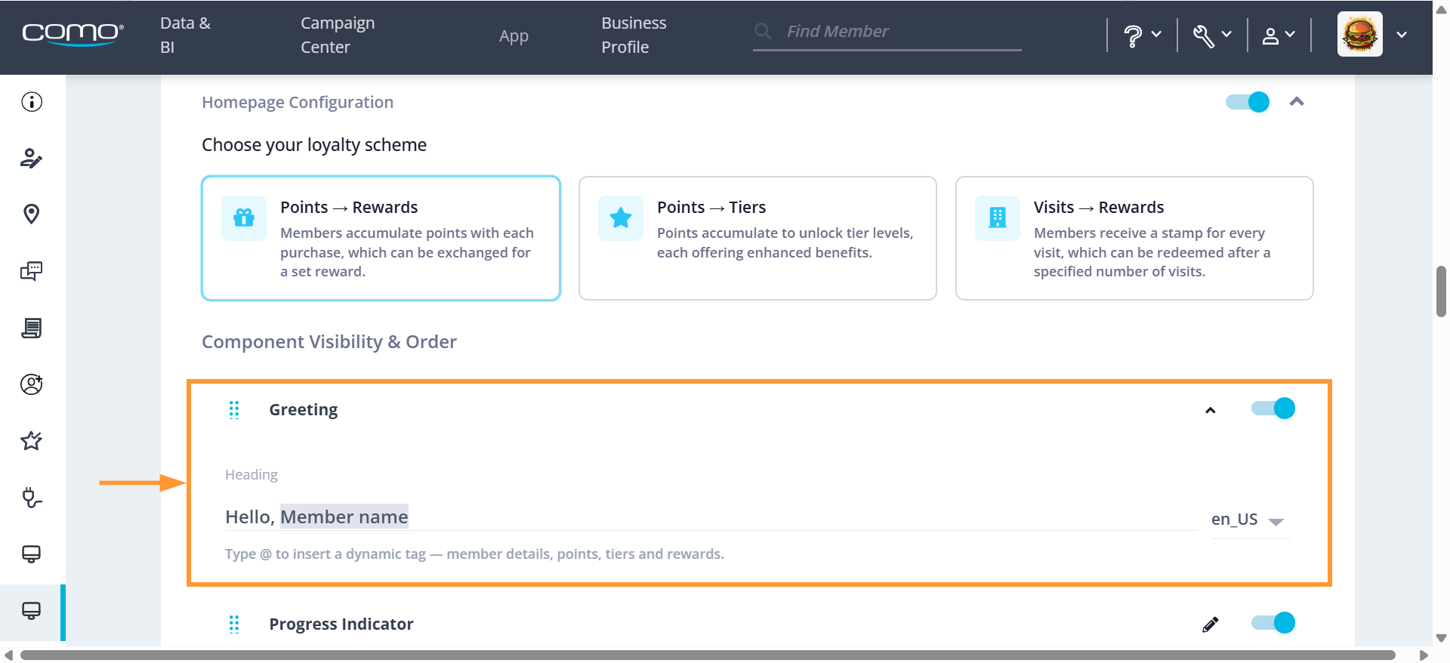Choose Visits → Rewards loyalty scheme
The width and height of the screenshot is (1450, 663).
pyautogui.click(x=1134, y=238)
